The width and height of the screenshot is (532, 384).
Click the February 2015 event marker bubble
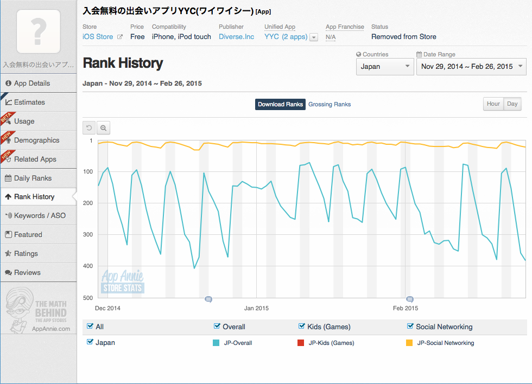click(x=410, y=299)
